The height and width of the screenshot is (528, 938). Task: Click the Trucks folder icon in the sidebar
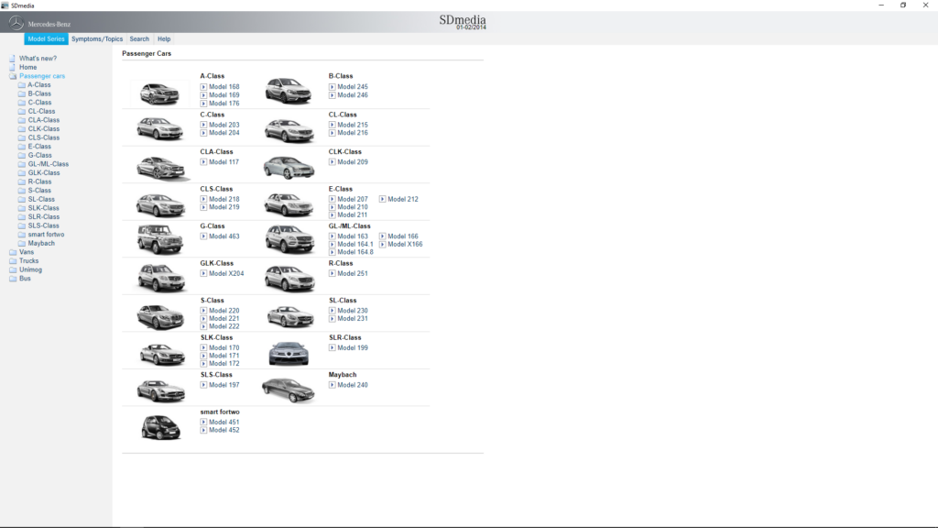coord(13,260)
